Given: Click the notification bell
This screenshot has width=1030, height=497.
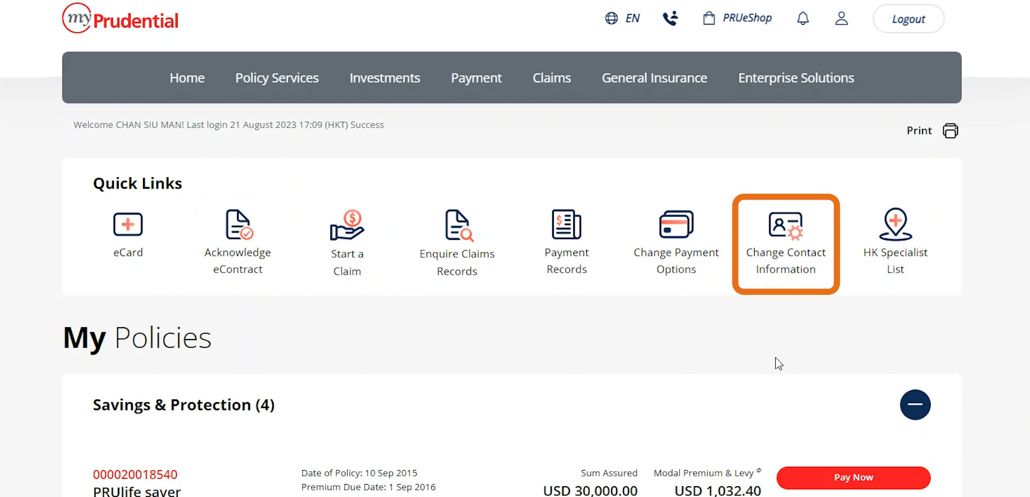Looking at the screenshot, I should 803,18.
